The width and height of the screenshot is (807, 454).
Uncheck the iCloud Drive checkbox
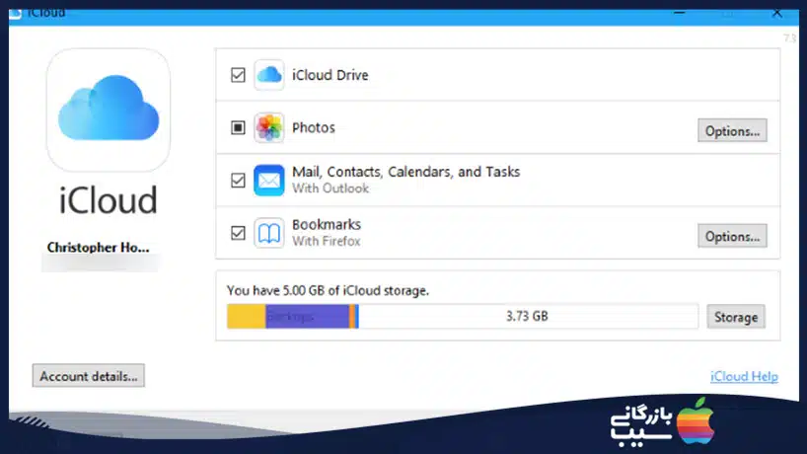point(238,75)
